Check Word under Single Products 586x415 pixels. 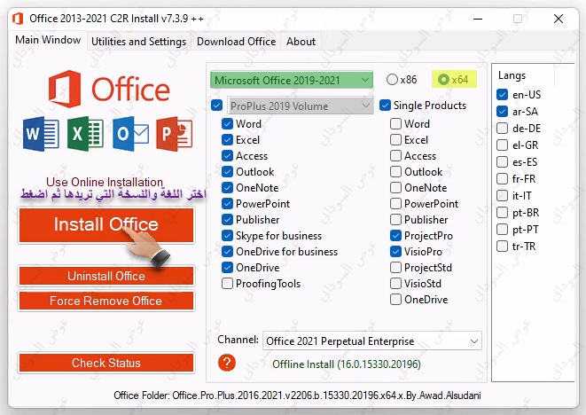pos(395,124)
